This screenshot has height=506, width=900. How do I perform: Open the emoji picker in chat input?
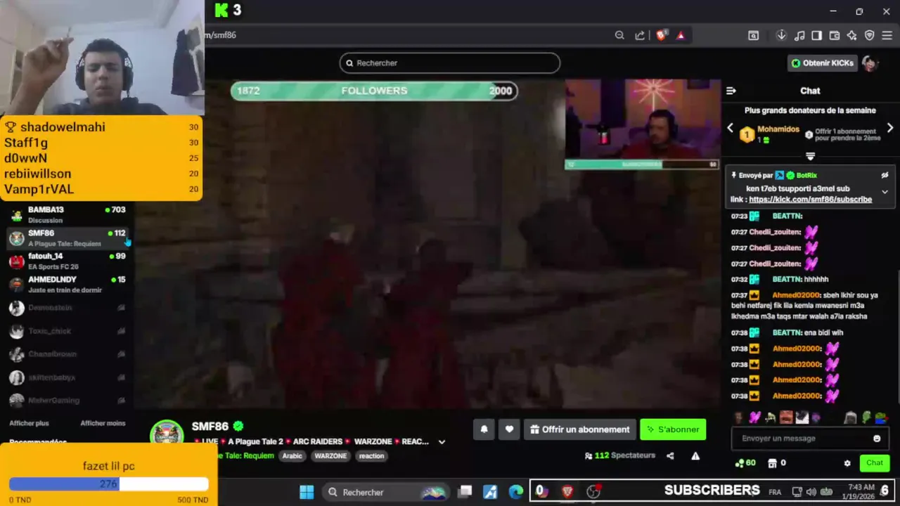(877, 439)
